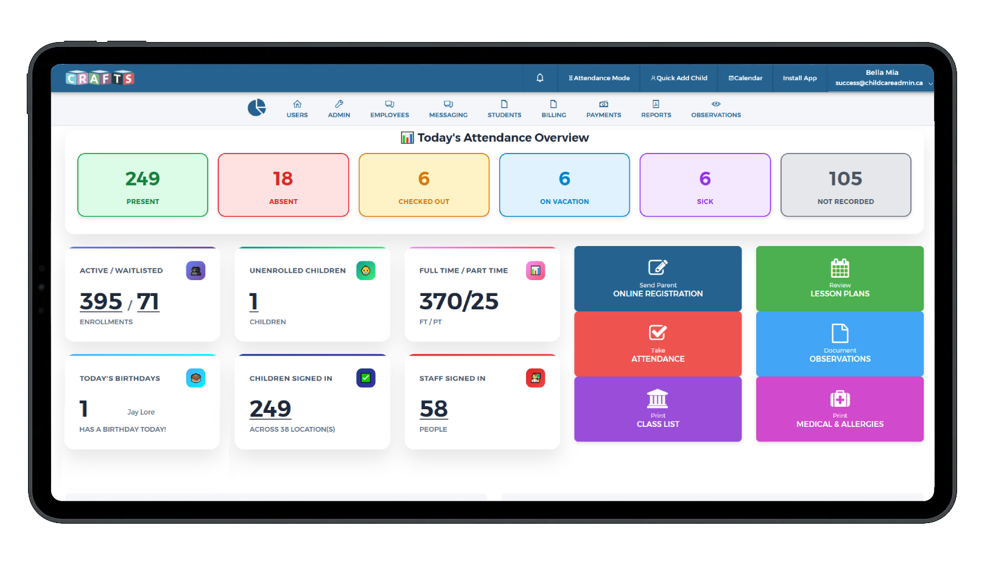
Task: Switch on Attendance Mode
Action: pyautogui.click(x=599, y=78)
